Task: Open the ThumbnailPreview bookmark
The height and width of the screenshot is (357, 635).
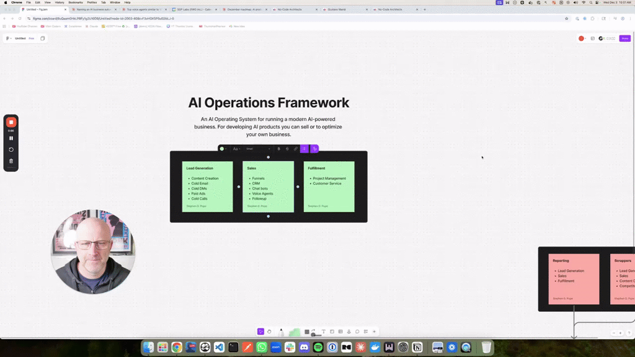Action: [x=212, y=26]
